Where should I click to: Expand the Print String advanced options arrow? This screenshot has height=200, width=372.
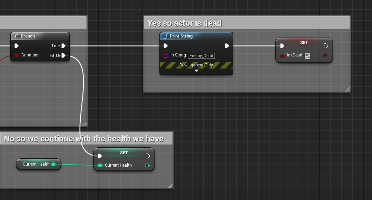[x=196, y=71]
